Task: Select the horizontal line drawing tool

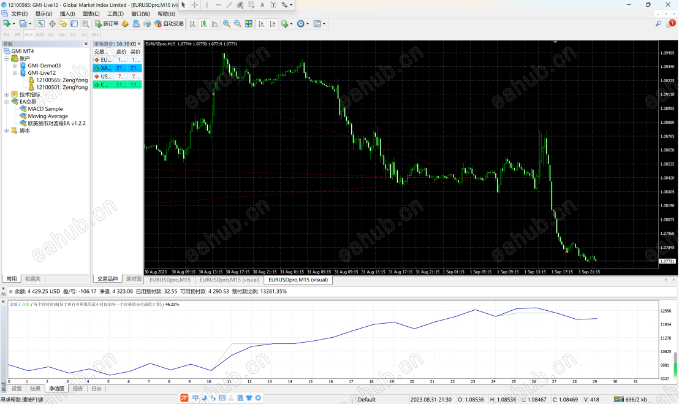Action: point(218,5)
